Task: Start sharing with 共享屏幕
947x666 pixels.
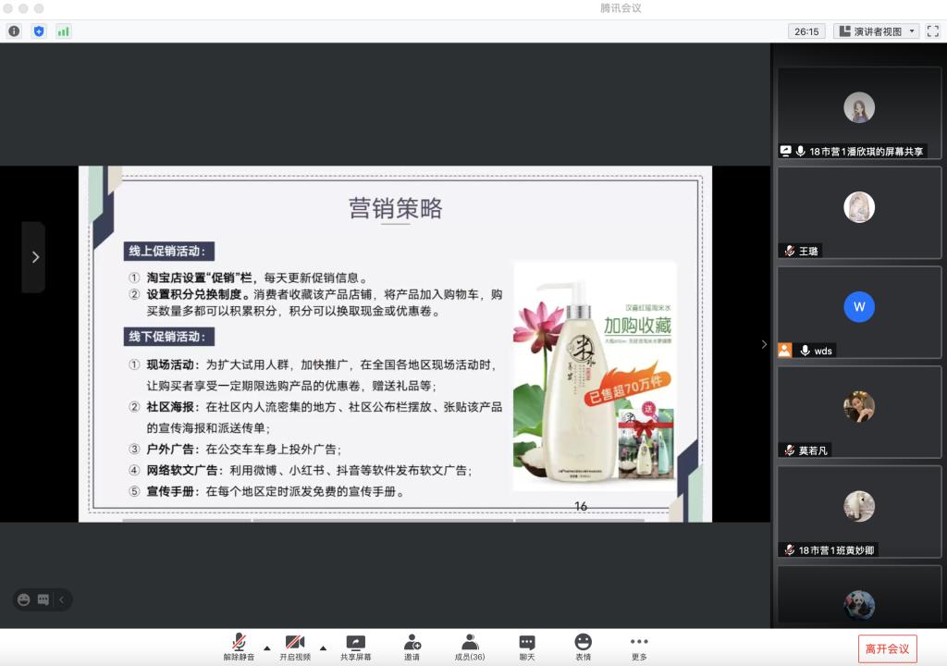Action: tap(355, 647)
